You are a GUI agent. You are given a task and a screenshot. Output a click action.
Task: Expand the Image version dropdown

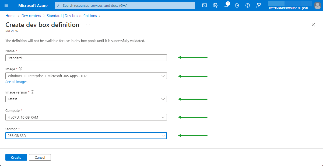click(x=86, y=99)
